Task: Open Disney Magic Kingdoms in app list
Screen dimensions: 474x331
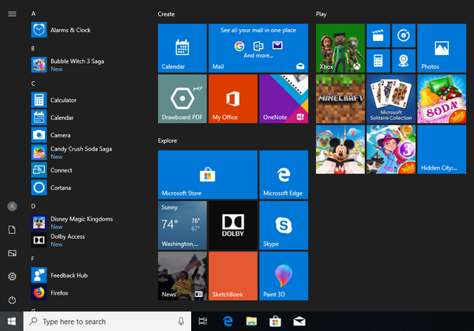Action: [x=88, y=222]
